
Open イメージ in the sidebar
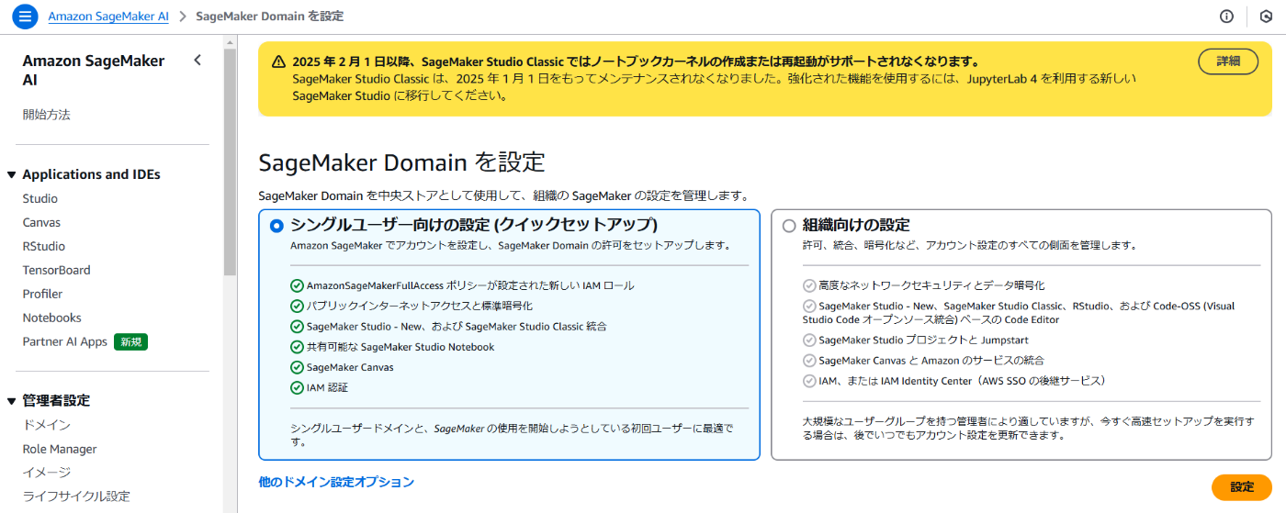point(47,473)
